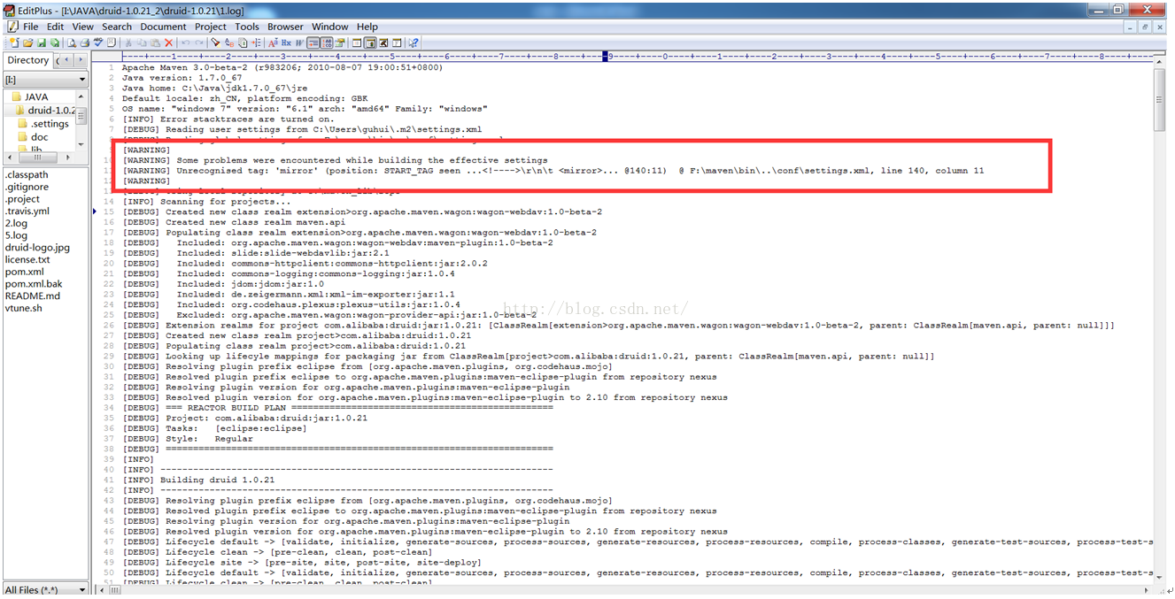Open the Replace toolbar icon
Viewport: 1175px width, 599px height.
pos(229,42)
